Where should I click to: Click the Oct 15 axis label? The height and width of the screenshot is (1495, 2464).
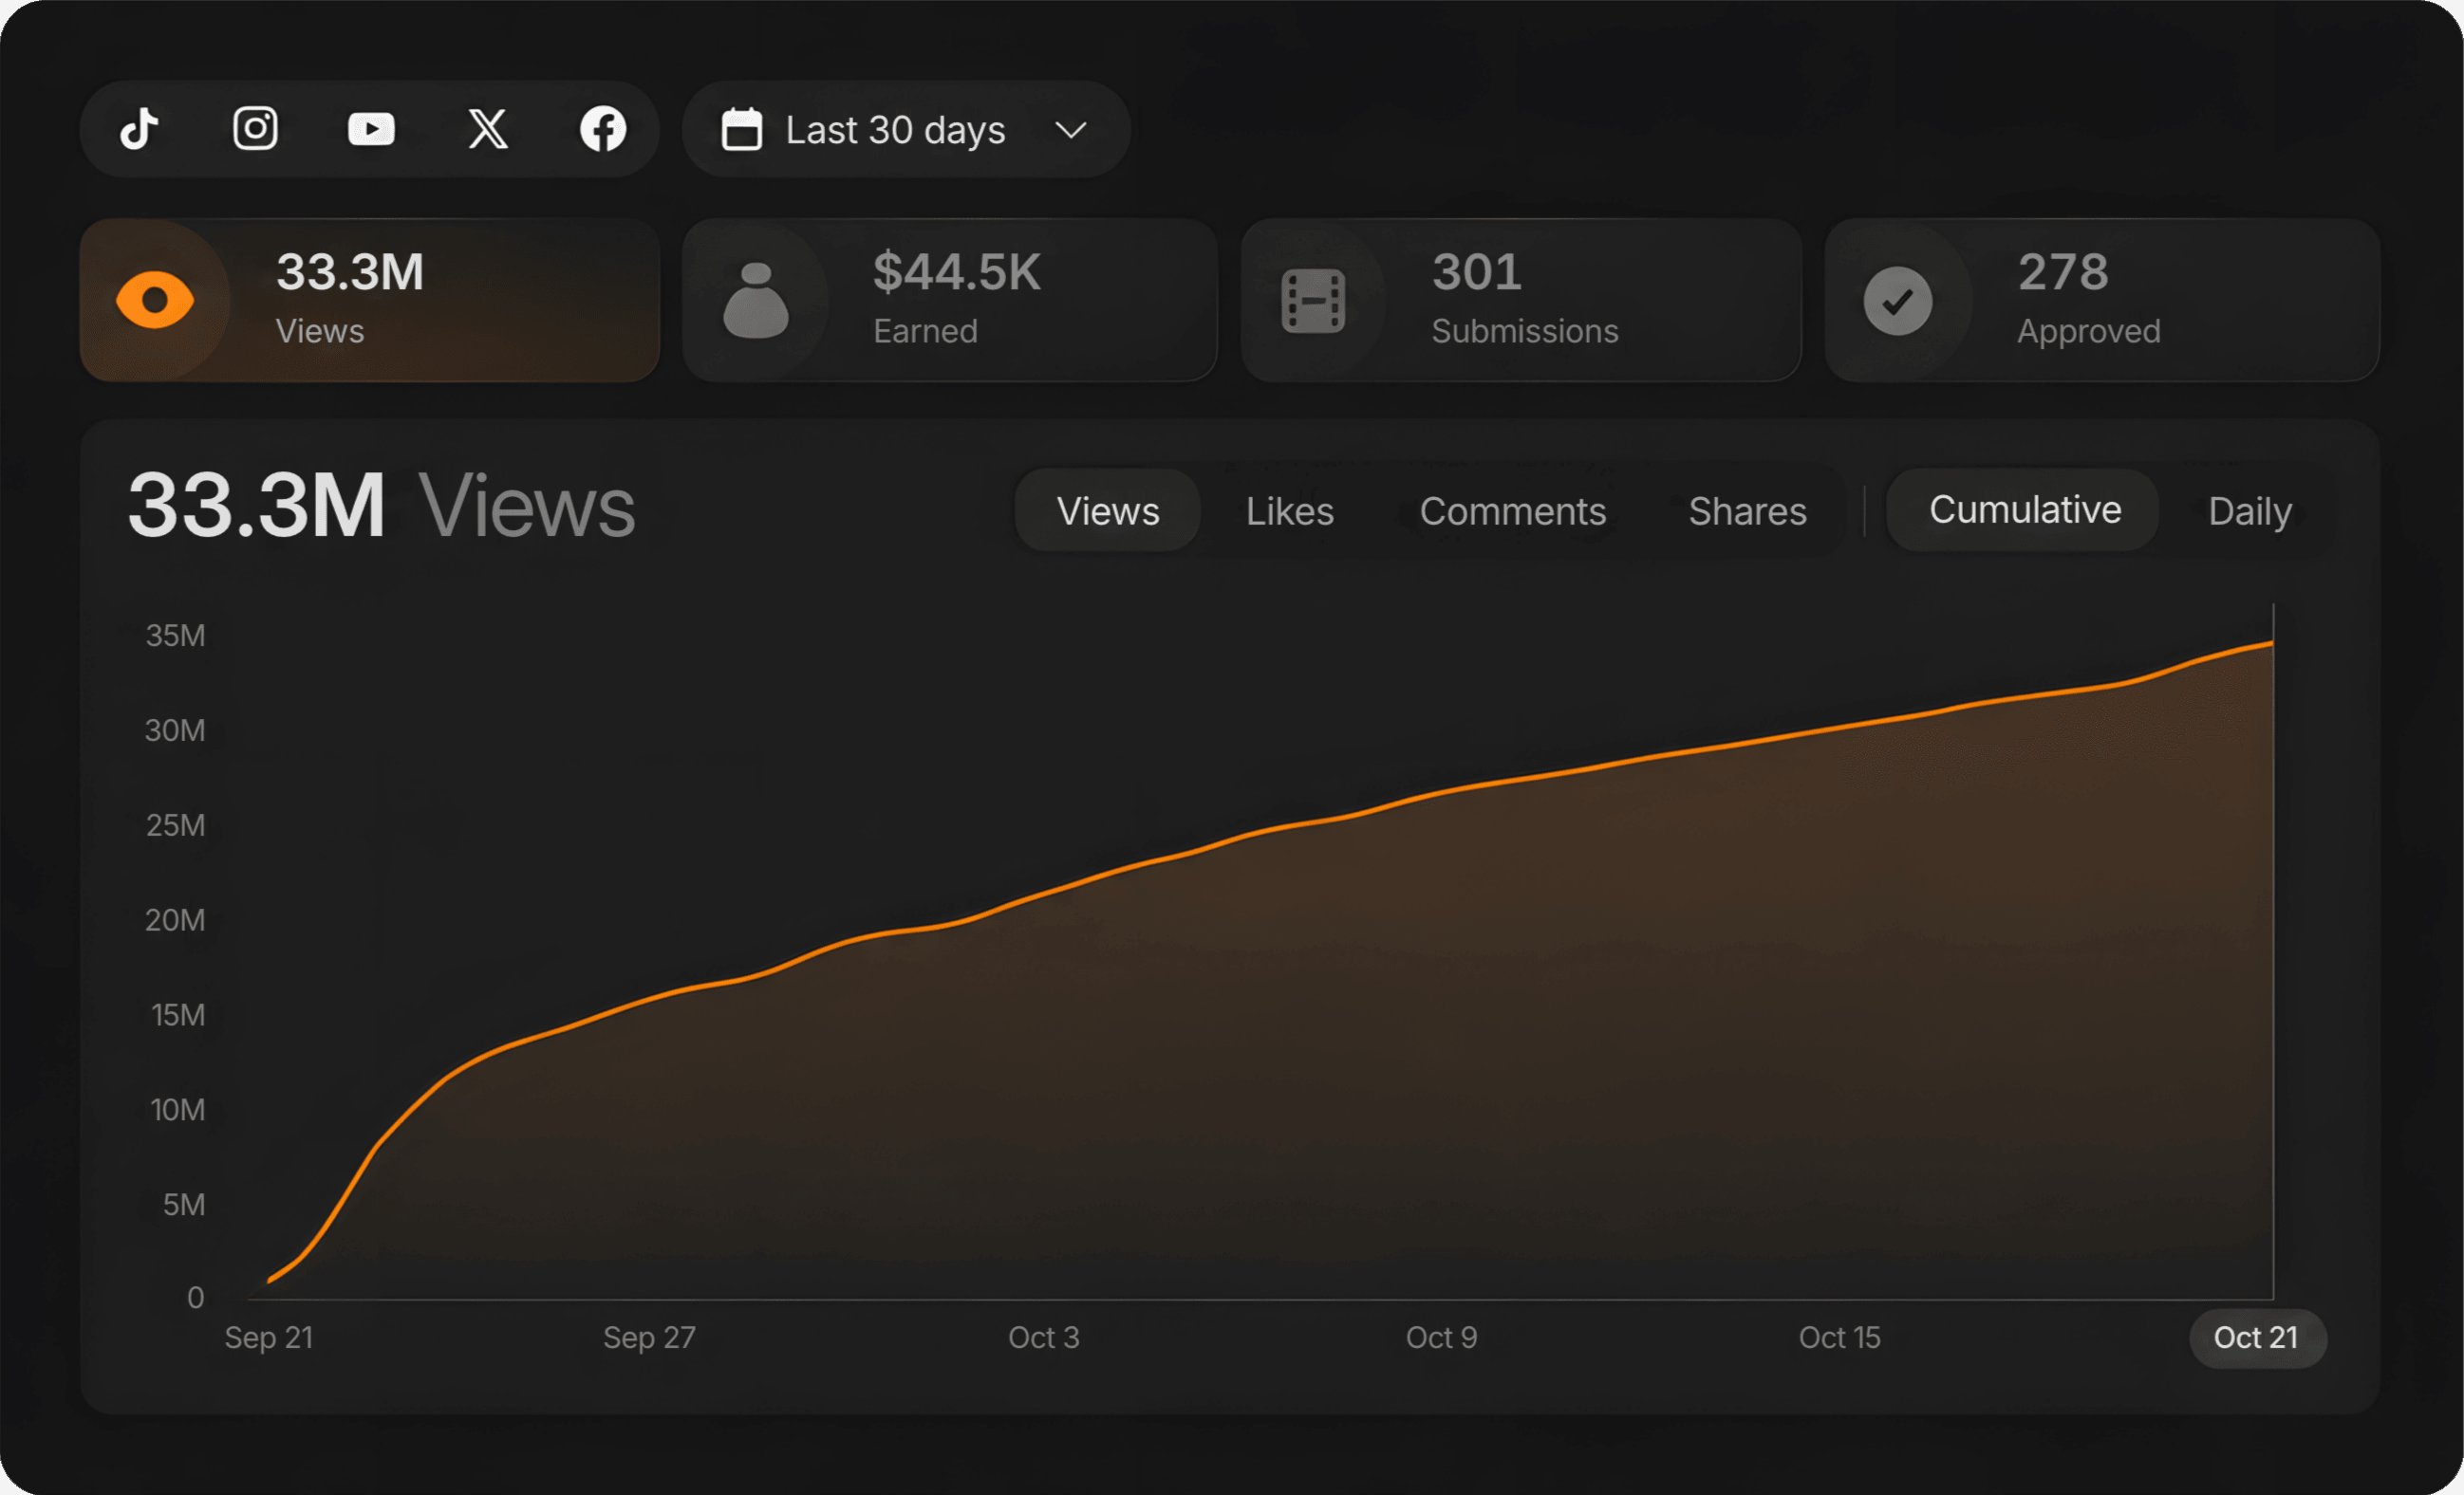point(1839,1338)
